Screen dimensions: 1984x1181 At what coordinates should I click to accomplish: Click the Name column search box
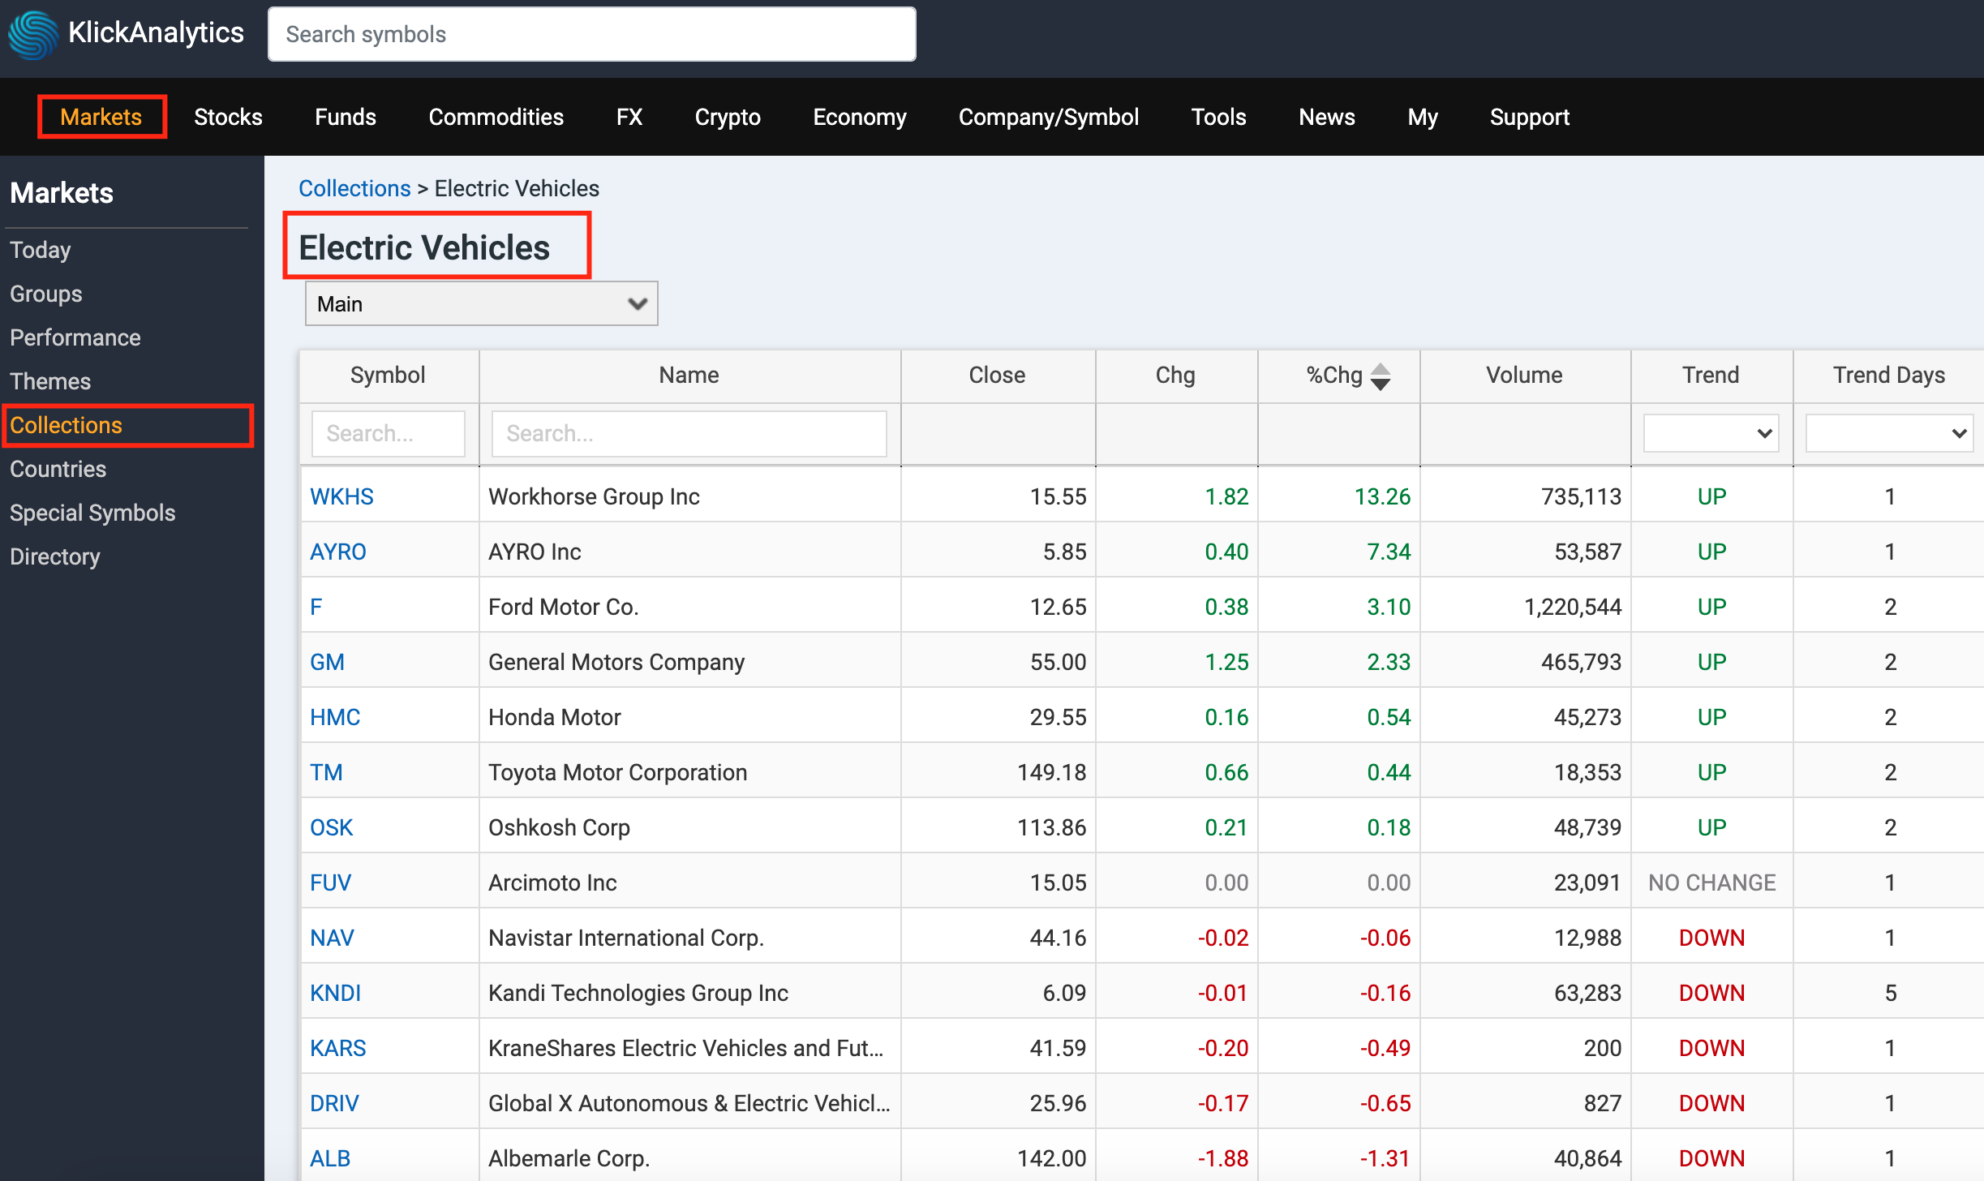click(689, 433)
